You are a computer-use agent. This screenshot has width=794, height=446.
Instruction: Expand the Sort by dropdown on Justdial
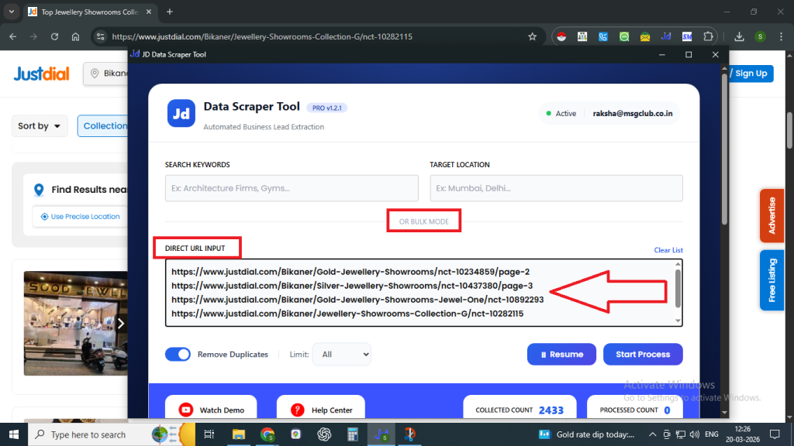click(x=40, y=126)
